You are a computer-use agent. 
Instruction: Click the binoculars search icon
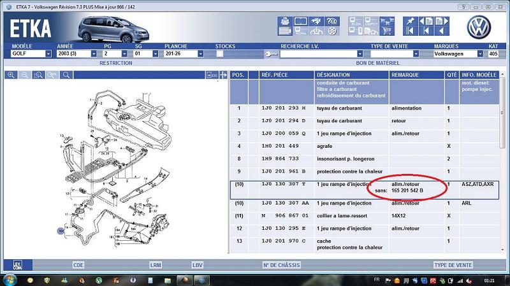[x=316, y=22]
